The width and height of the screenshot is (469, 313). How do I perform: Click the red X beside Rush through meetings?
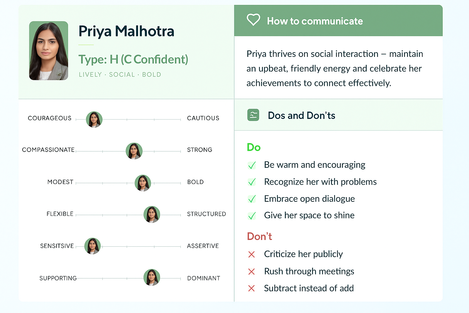point(252,271)
